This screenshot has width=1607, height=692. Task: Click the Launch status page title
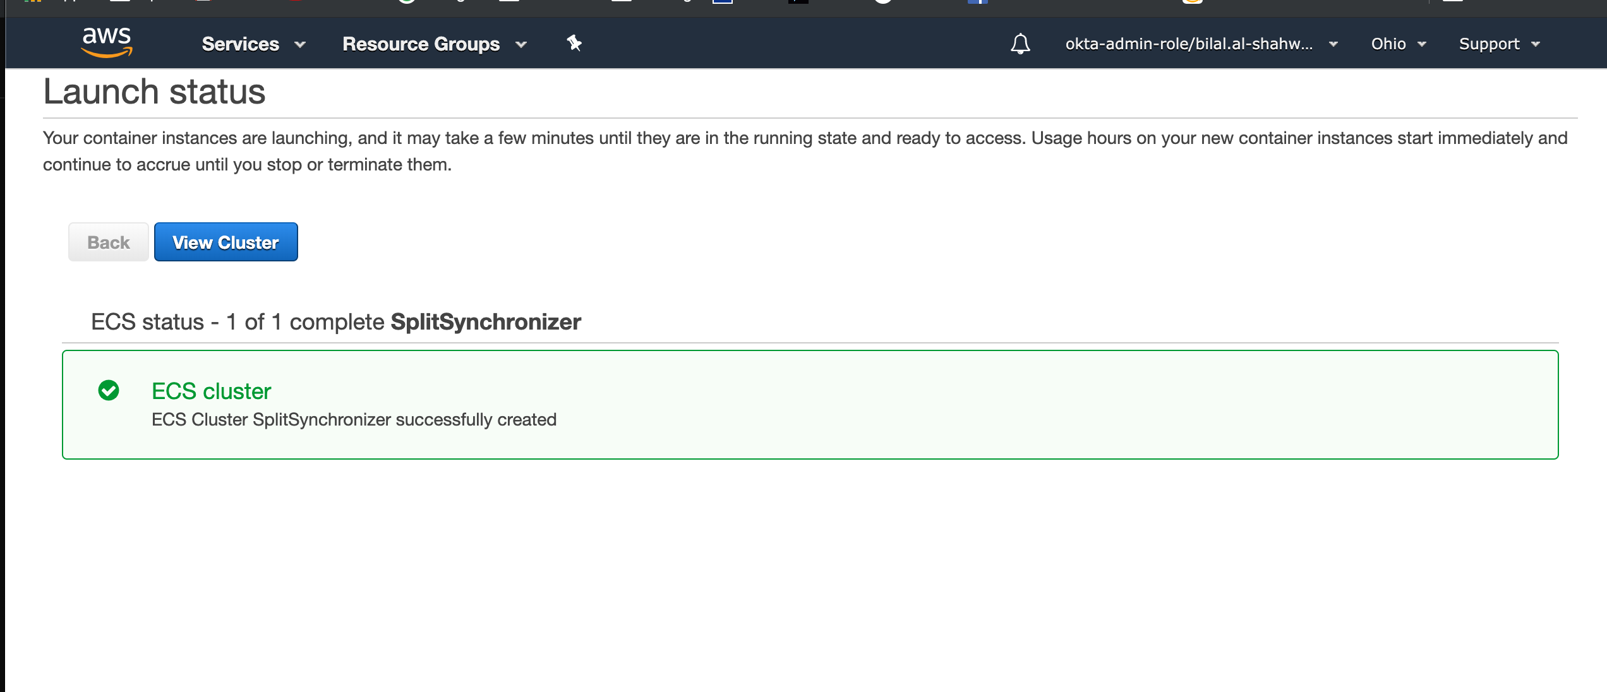tap(154, 92)
